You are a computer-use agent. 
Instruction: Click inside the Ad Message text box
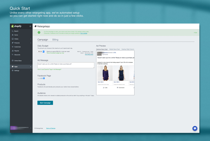tap(66, 65)
